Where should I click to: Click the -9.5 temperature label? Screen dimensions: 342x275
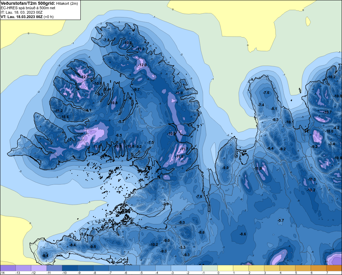(x=93, y=247)
